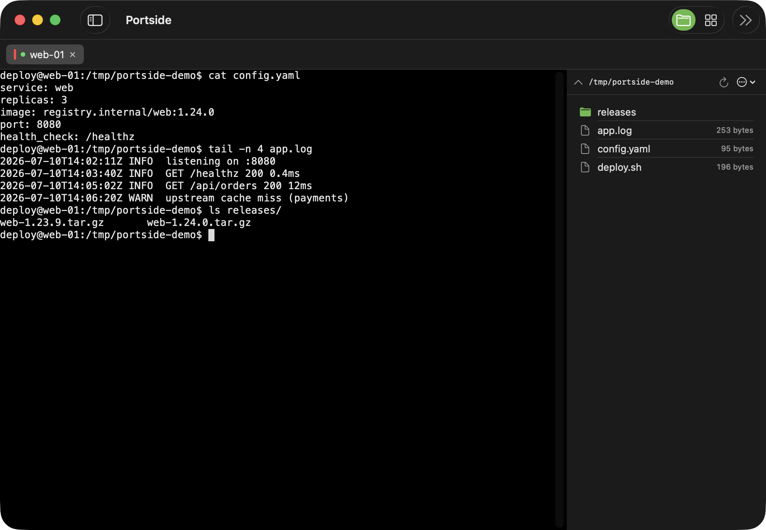Click the /tmp/portside-demo path field

(x=631, y=82)
